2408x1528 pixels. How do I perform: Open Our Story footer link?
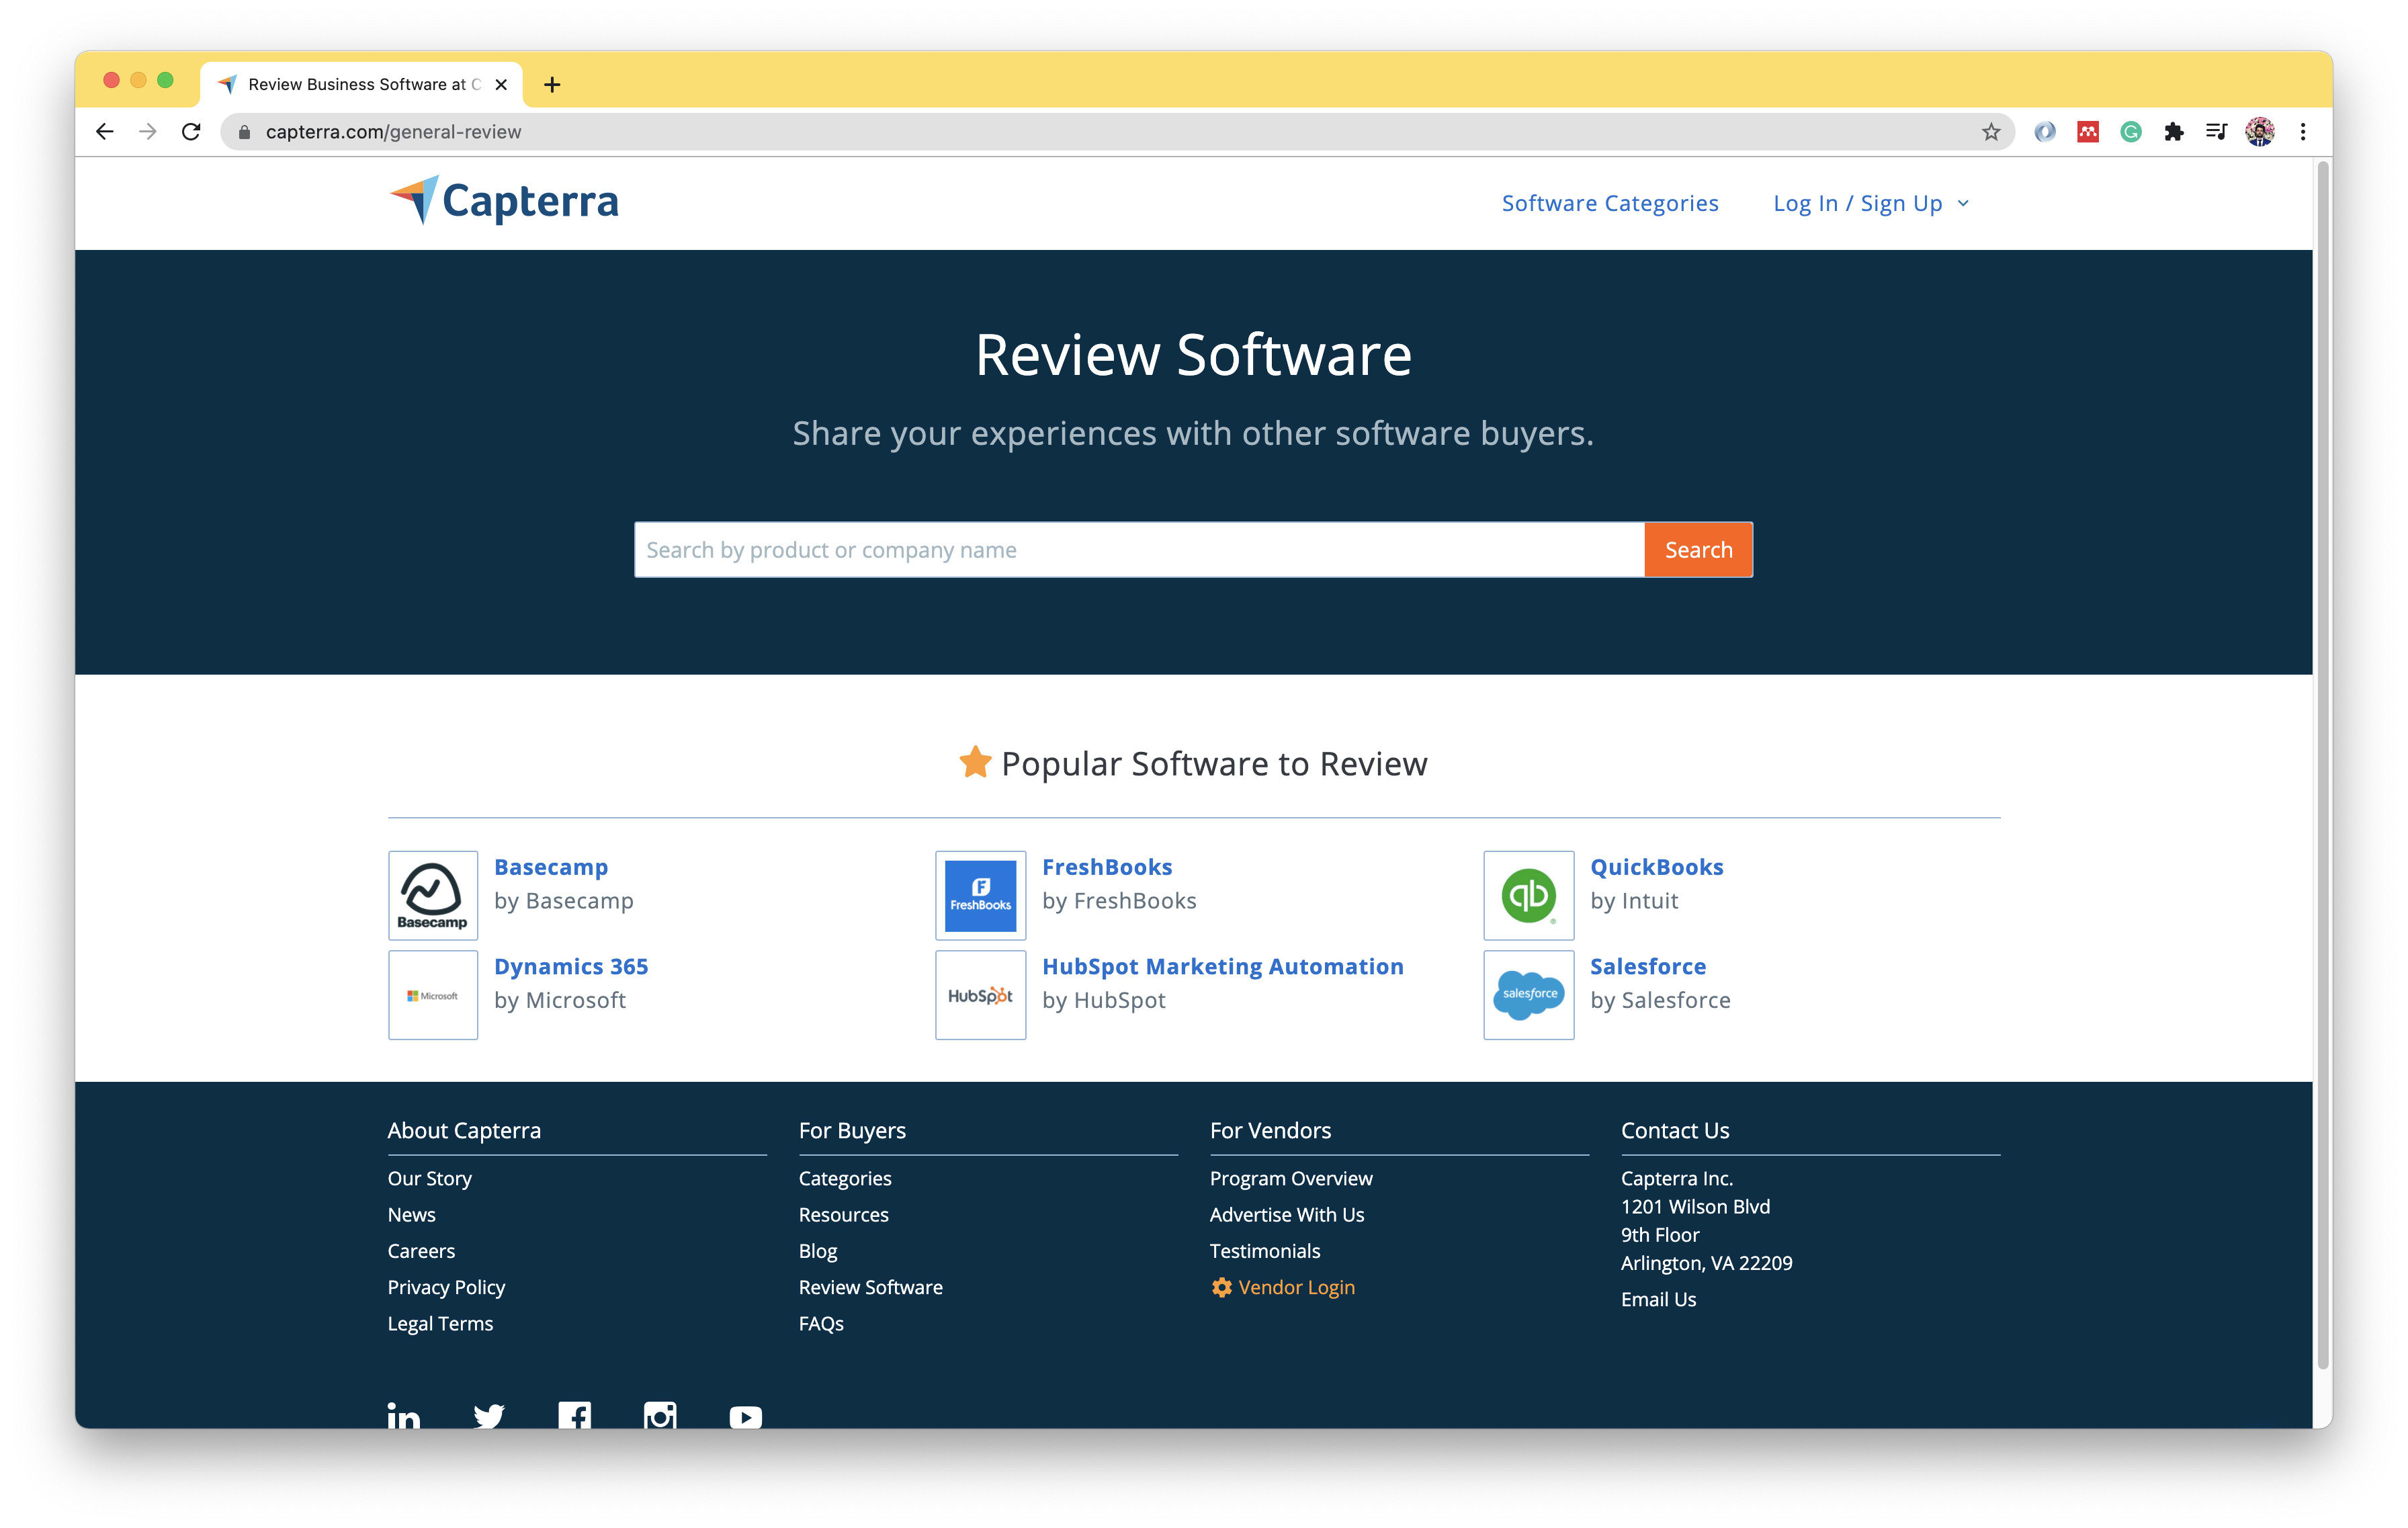(430, 1178)
